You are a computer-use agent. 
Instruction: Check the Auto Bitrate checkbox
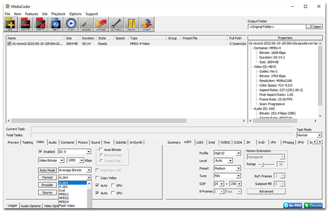tap(101, 150)
